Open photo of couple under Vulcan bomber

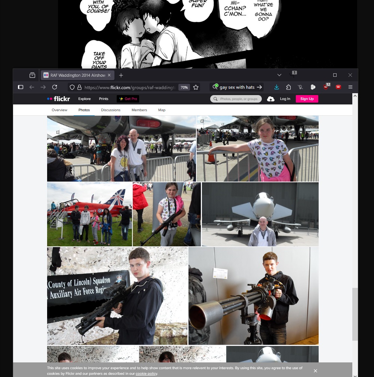coord(122,149)
